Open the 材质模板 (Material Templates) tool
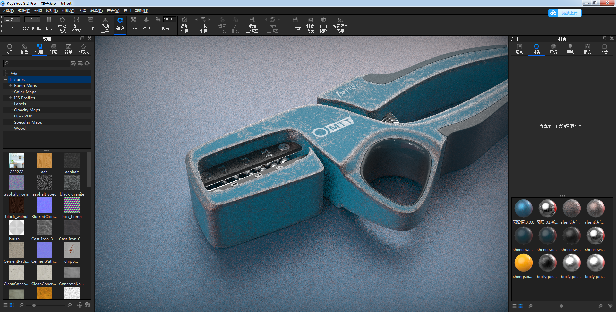Viewport: 616px width, 312px height. point(310,25)
